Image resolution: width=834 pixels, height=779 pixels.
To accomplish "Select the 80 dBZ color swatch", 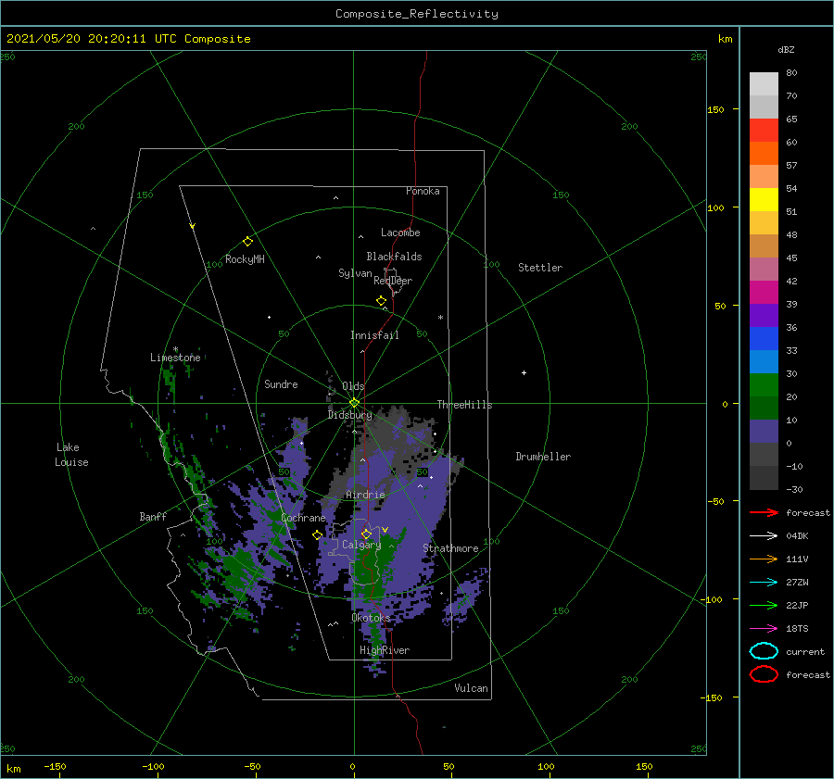I will click(x=764, y=83).
